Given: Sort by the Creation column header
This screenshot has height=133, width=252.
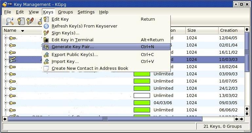Looking at the screenshot, I should [x=231, y=30].
